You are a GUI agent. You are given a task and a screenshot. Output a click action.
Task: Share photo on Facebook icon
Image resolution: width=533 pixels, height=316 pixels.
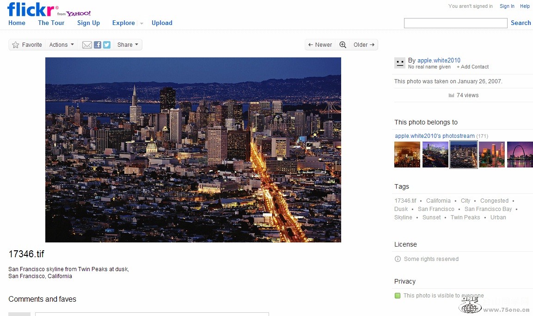tap(98, 45)
